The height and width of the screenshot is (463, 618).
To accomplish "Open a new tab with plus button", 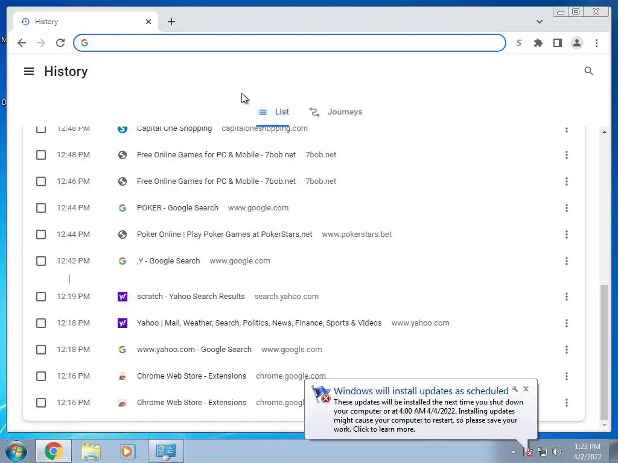I will pos(171,22).
